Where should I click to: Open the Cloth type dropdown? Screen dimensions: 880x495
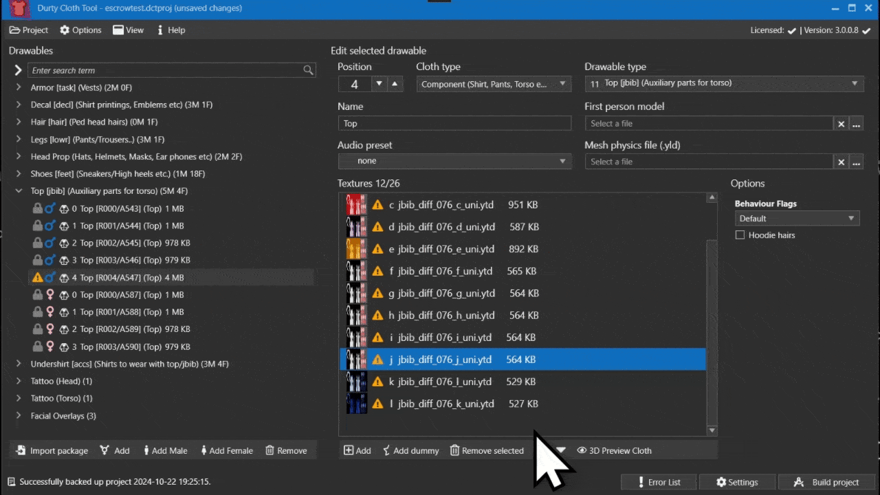(494, 84)
